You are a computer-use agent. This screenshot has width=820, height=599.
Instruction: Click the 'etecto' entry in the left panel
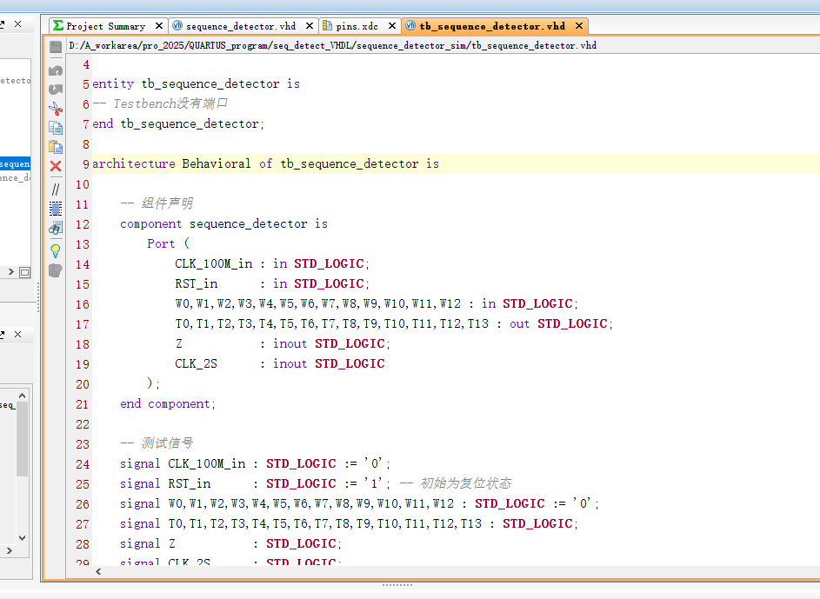coord(15,81)
